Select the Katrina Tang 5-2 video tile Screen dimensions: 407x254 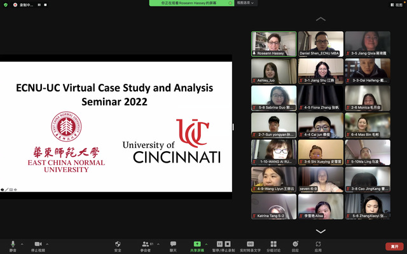274,206
